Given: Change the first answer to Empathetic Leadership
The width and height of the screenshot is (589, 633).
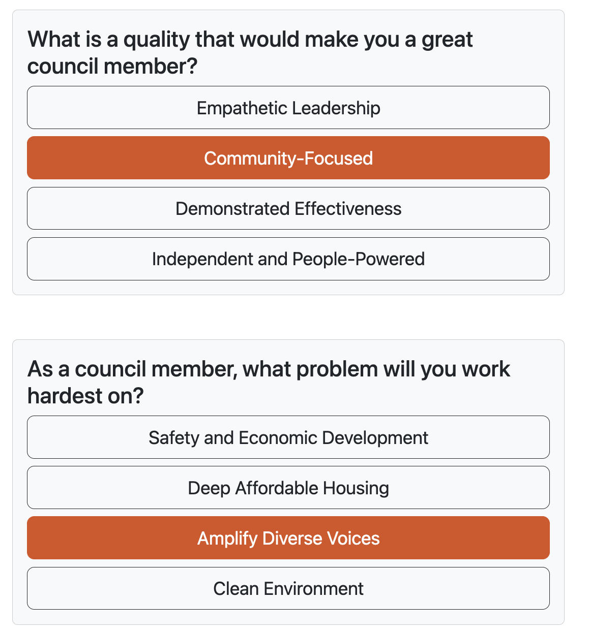Looking at the screenshot, I should (288, 107).
